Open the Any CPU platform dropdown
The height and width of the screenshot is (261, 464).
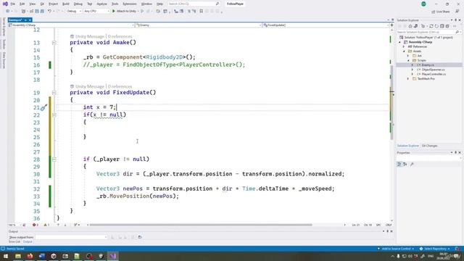(x=96, y=12)
